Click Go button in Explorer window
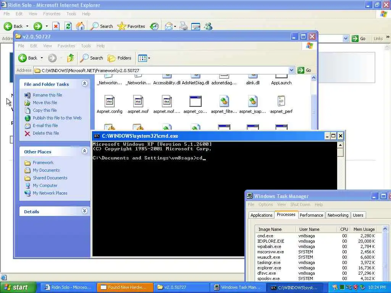This screenshot has width=391, height=293. 304,70
